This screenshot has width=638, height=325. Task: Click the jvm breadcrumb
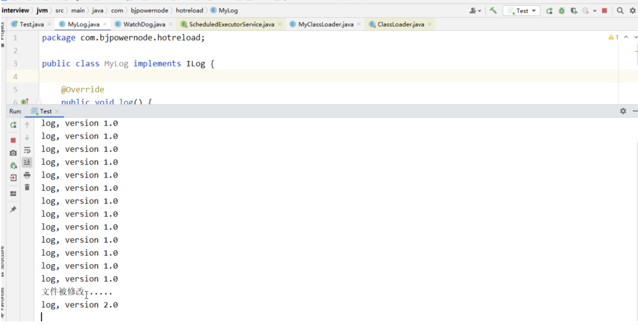42,10
